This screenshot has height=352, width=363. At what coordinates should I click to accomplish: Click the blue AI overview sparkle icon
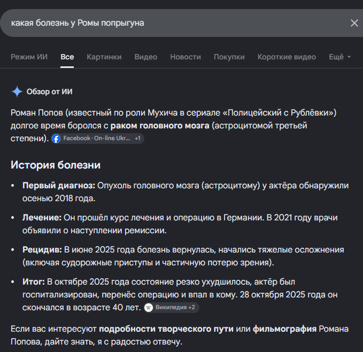(17, 91)
